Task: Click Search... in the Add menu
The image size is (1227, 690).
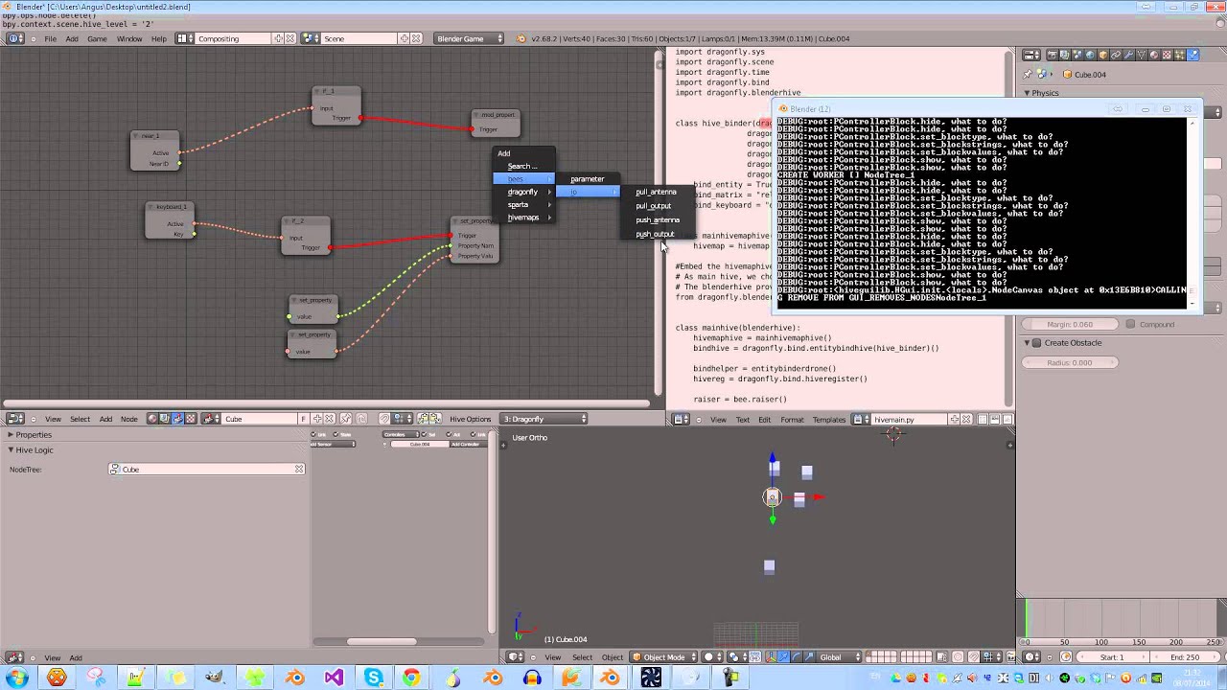Action: [522, 166]
